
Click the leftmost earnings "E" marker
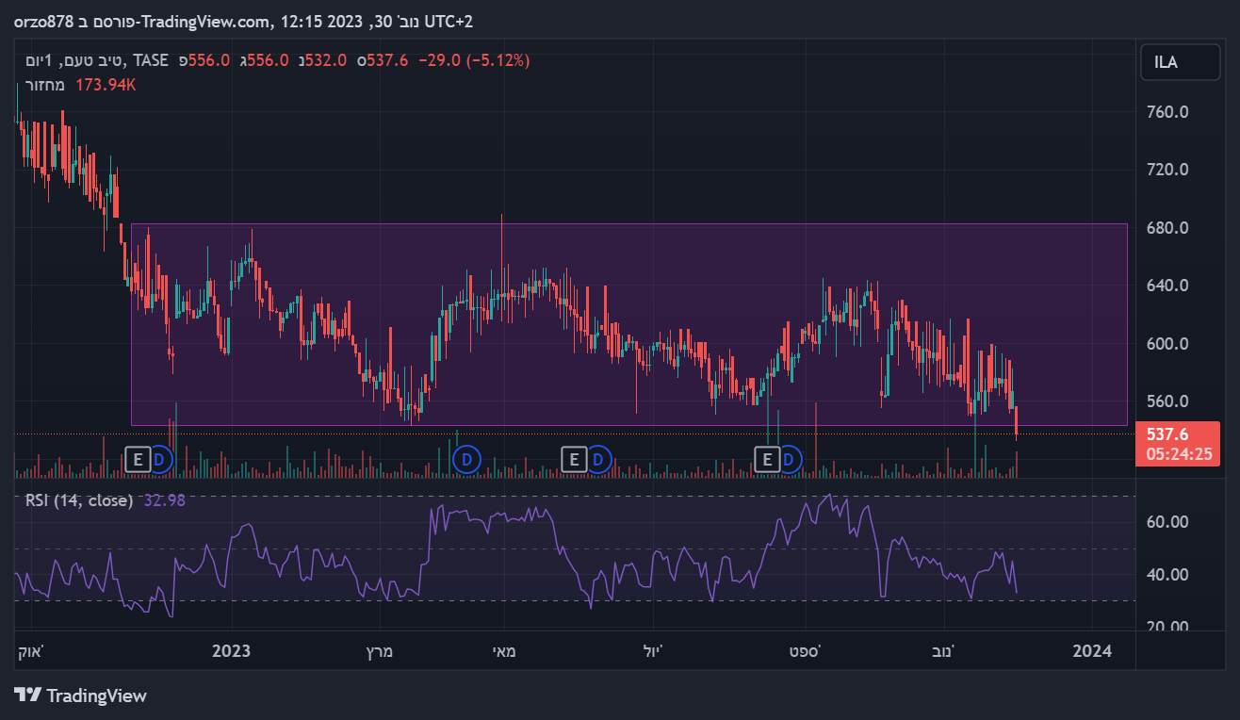138,460
